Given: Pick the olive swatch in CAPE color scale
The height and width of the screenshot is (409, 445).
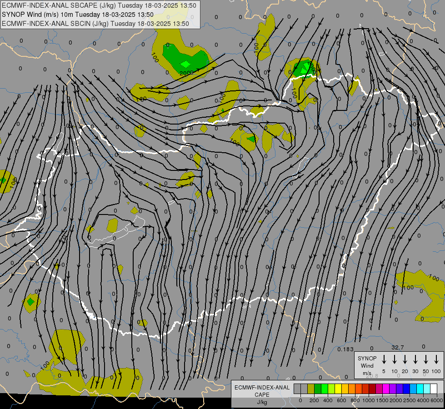Looking at the screenshot, I should pyautogui.click(x=311, y=389).
